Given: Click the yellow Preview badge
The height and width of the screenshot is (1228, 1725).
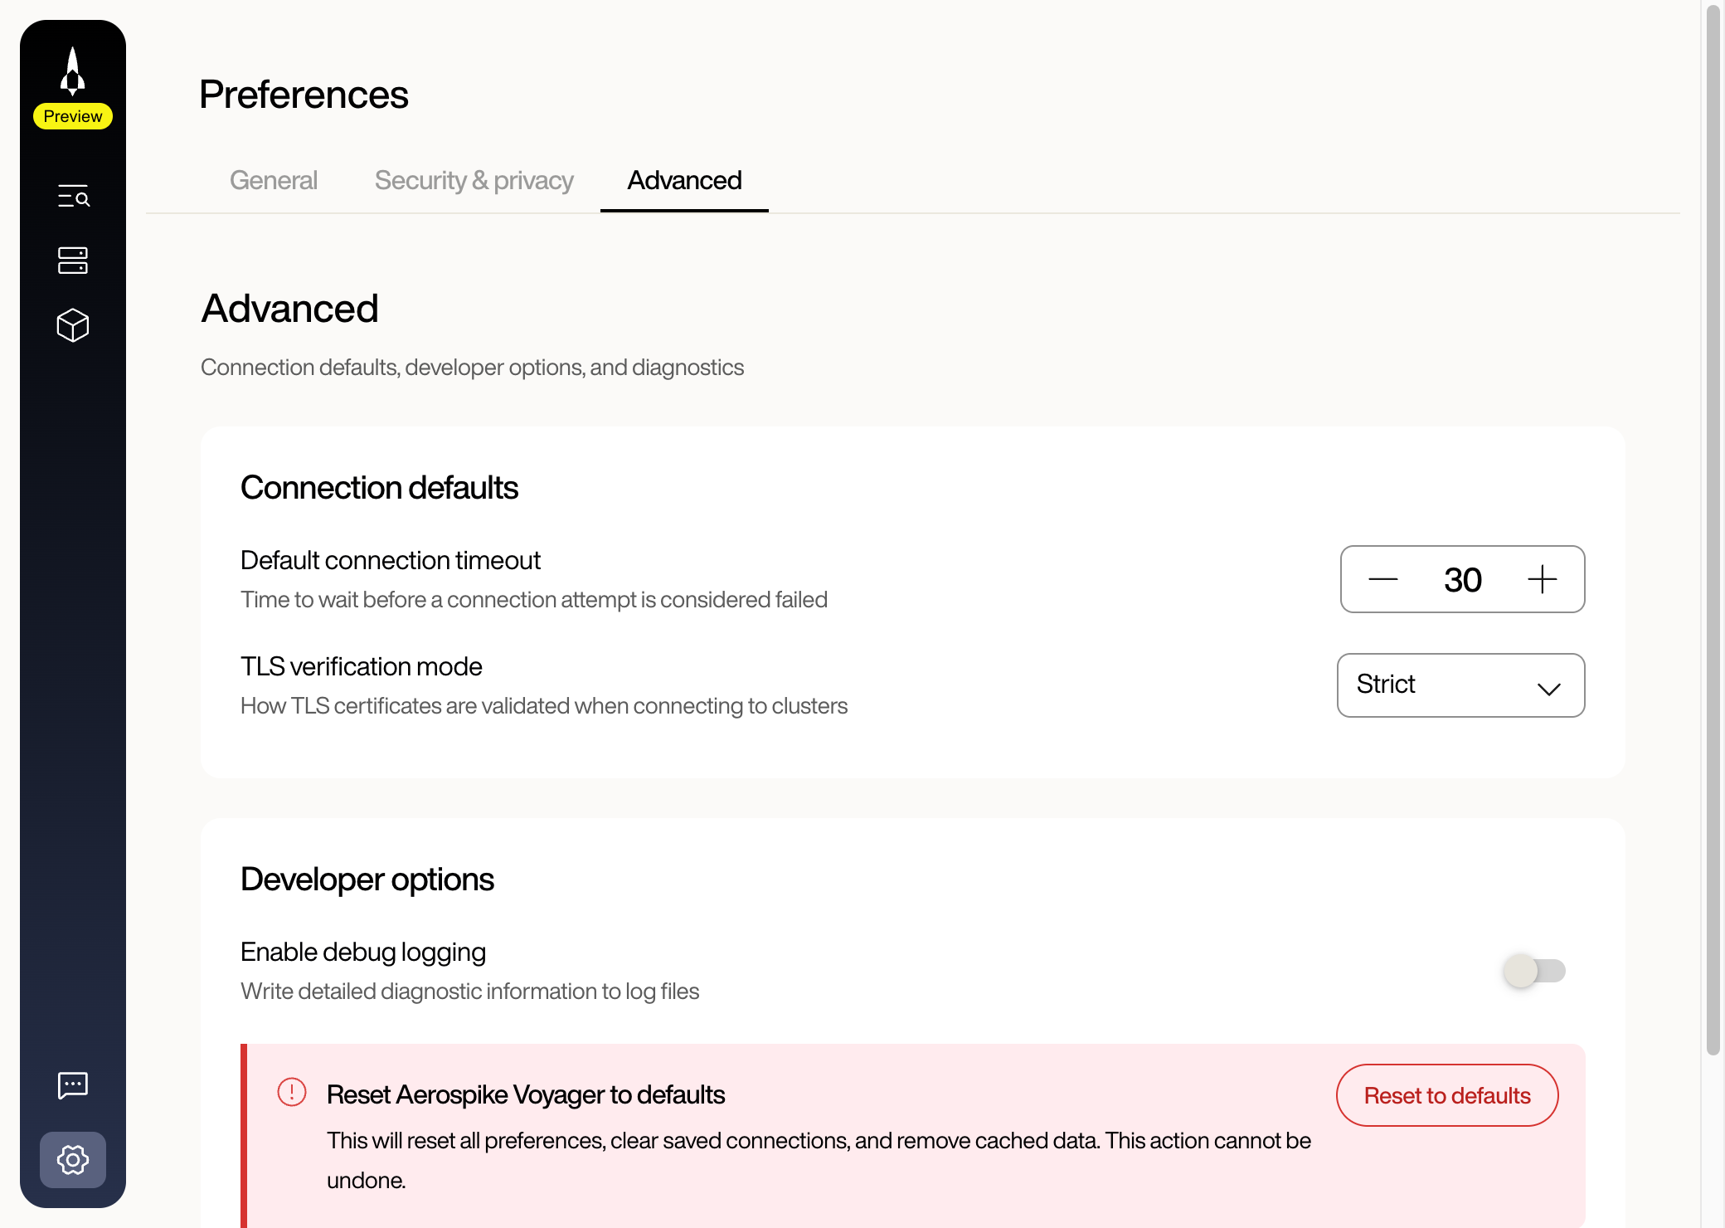Looking at the screenshot, I should (x=73, y=116).
